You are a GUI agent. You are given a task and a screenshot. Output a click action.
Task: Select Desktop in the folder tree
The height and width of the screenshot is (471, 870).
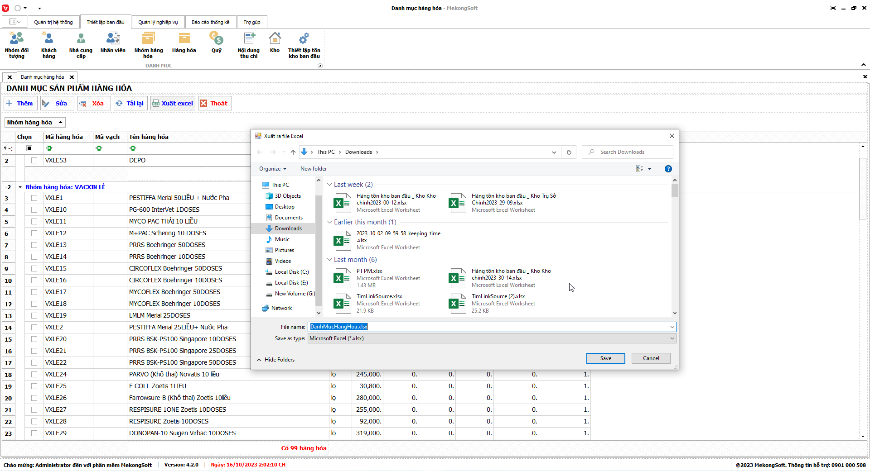(285, 207)
